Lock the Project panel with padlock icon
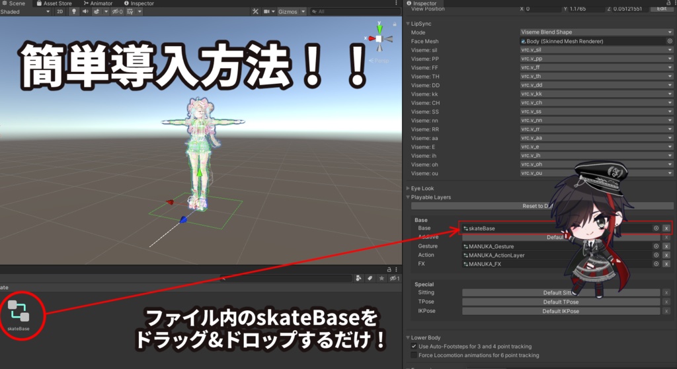The width and height of the screenshot is (677, 369). pyautogui.click(x=389, y=269)
